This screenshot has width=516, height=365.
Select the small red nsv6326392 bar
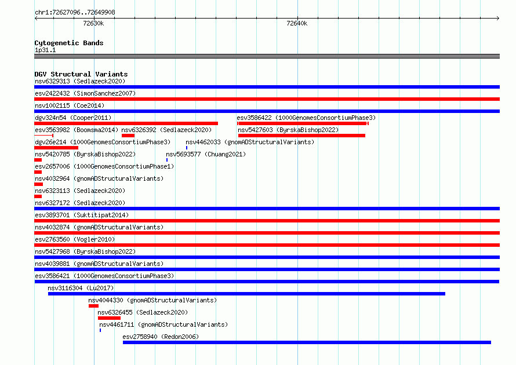[x=128, y=136]
